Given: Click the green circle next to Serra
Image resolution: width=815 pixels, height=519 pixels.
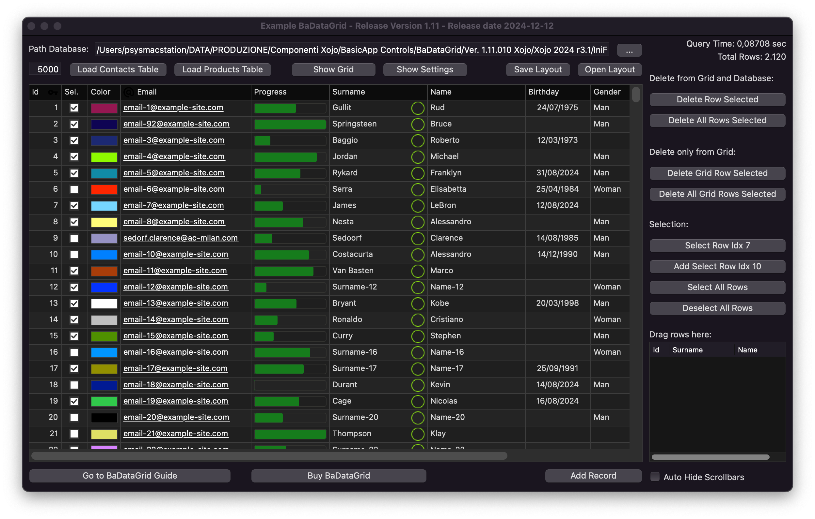Looking at the screenshot, I should 418,189.
